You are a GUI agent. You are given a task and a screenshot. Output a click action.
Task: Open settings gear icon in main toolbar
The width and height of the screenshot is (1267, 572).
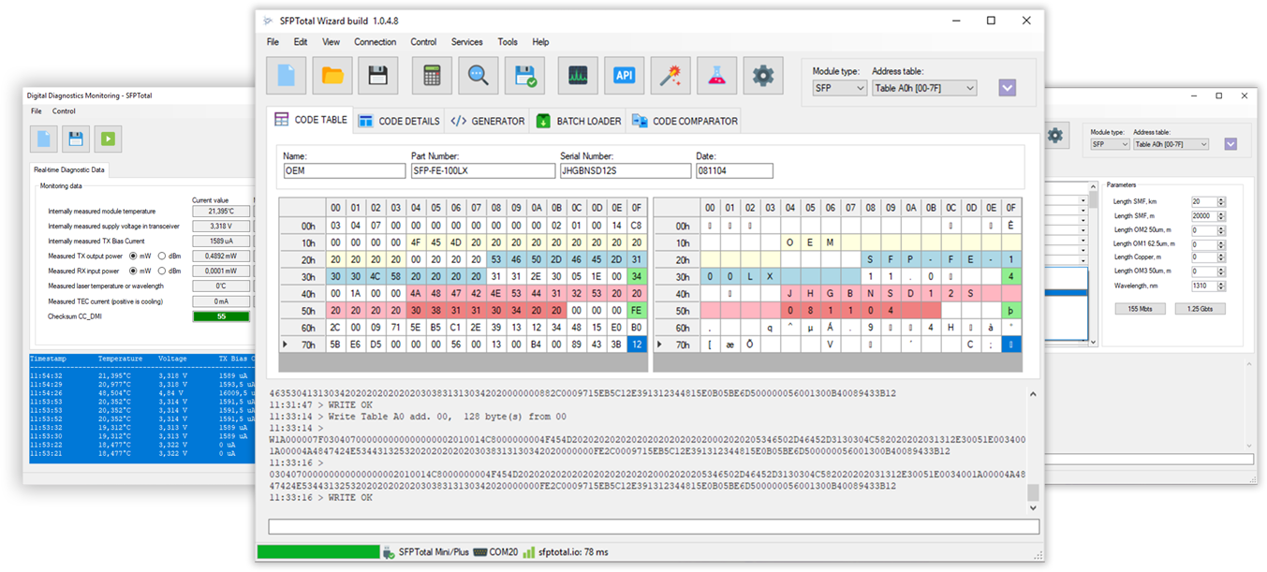[763, 77]
